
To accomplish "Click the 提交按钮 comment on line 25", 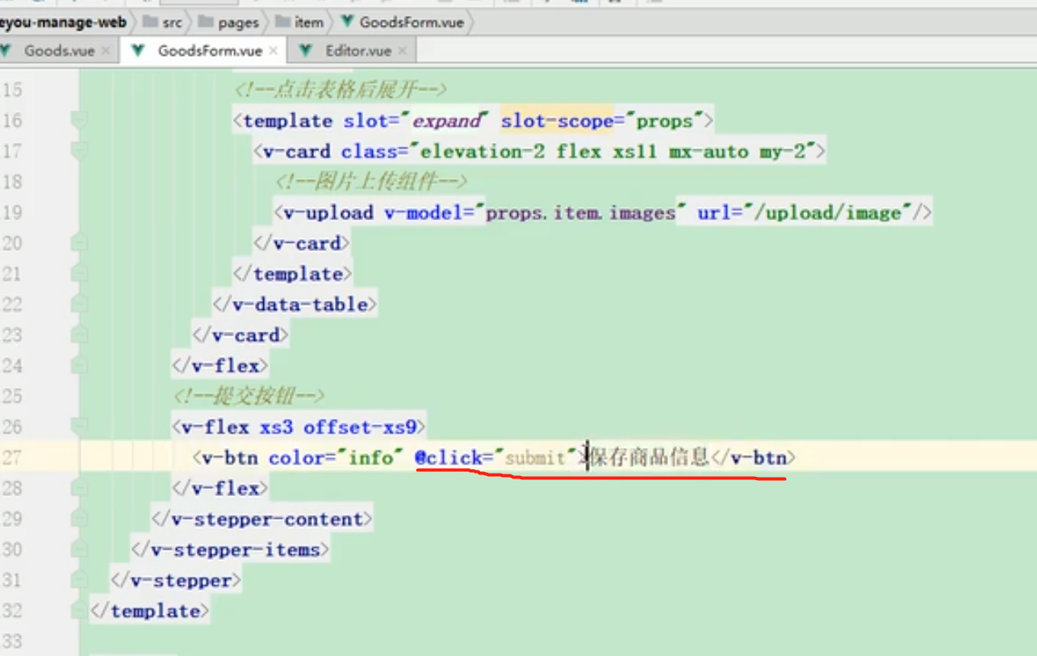I will (249, 396).
